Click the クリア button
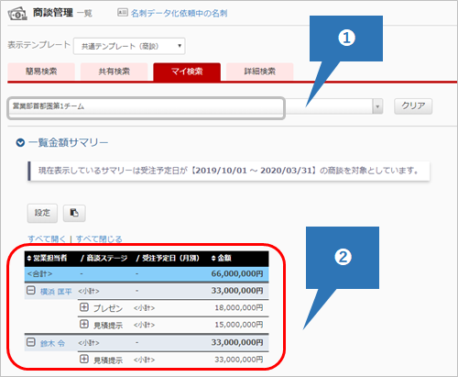 point(413,106)
